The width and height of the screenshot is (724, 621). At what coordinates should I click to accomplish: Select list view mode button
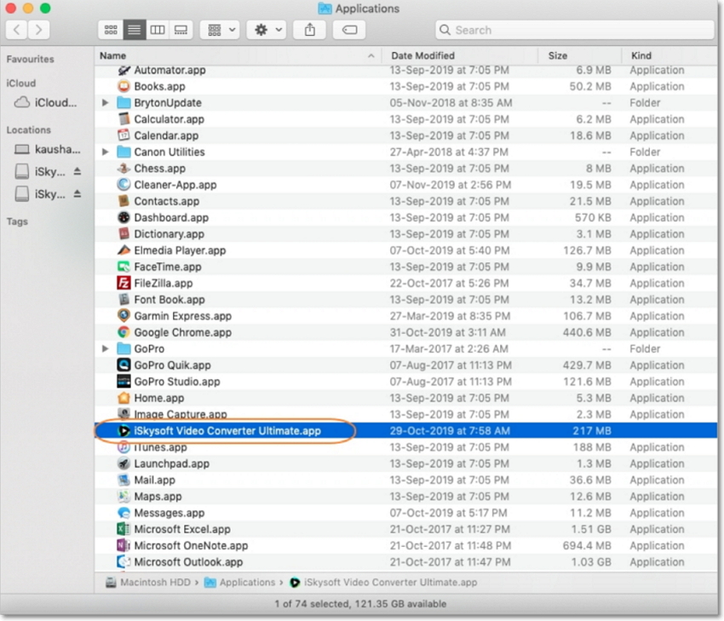(x=134, y=30)
